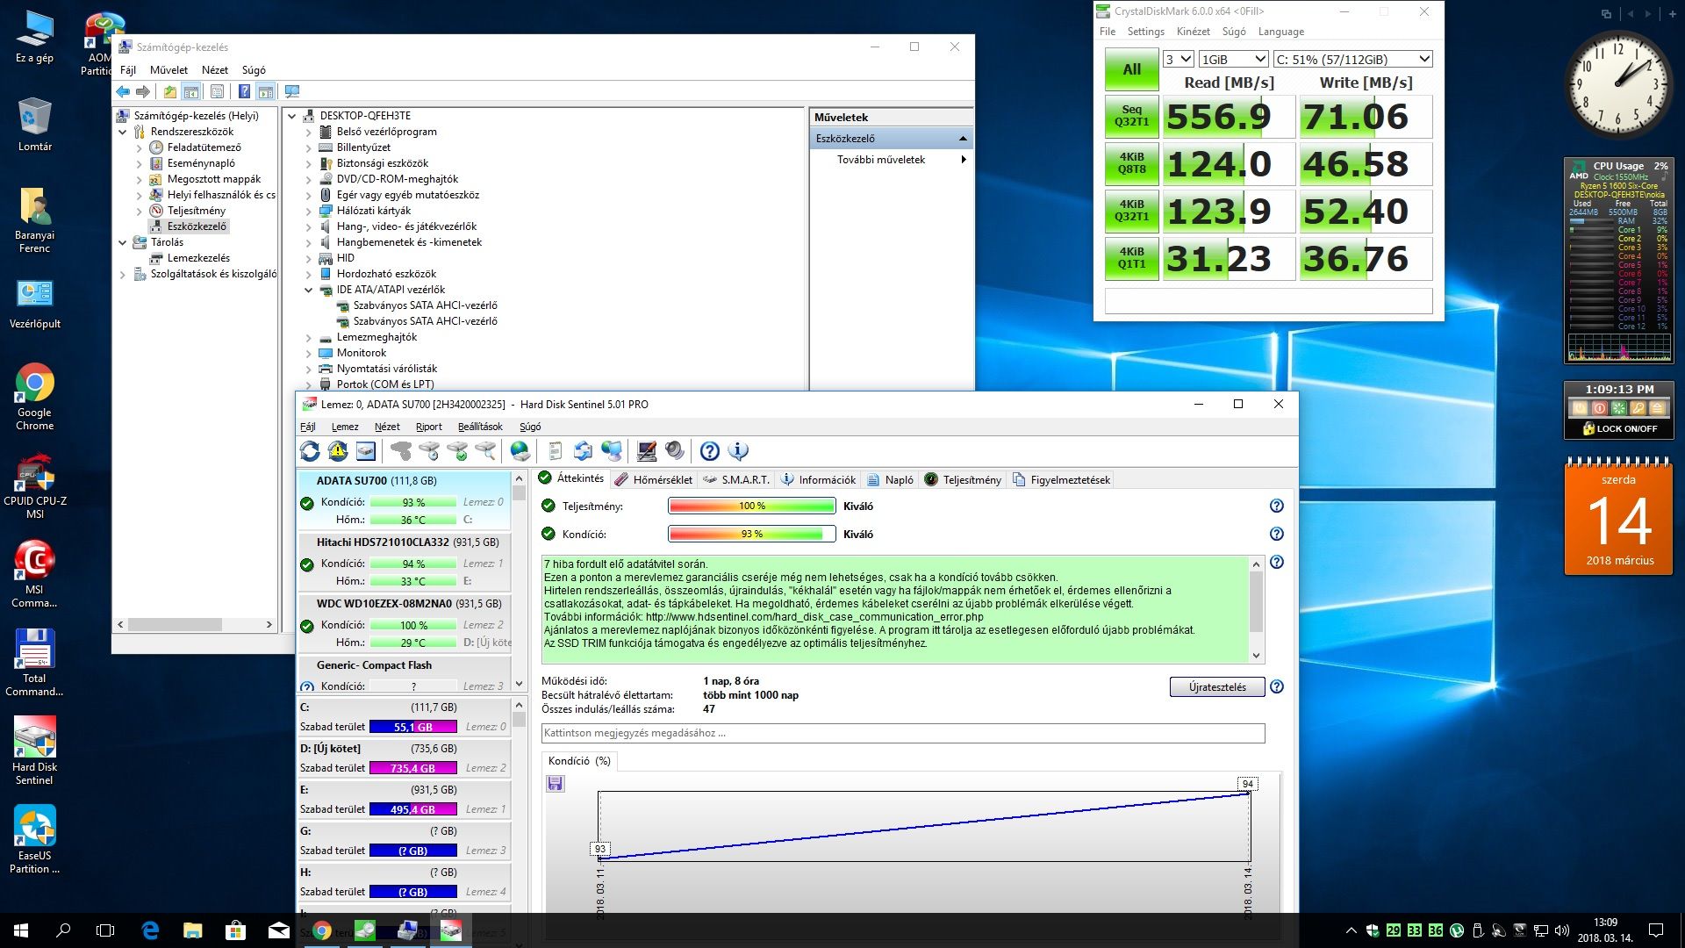Click the up-one-level folder icon in Számítógép-kezelés
This screenshot has width=1685, height=948.
[170, 91]
